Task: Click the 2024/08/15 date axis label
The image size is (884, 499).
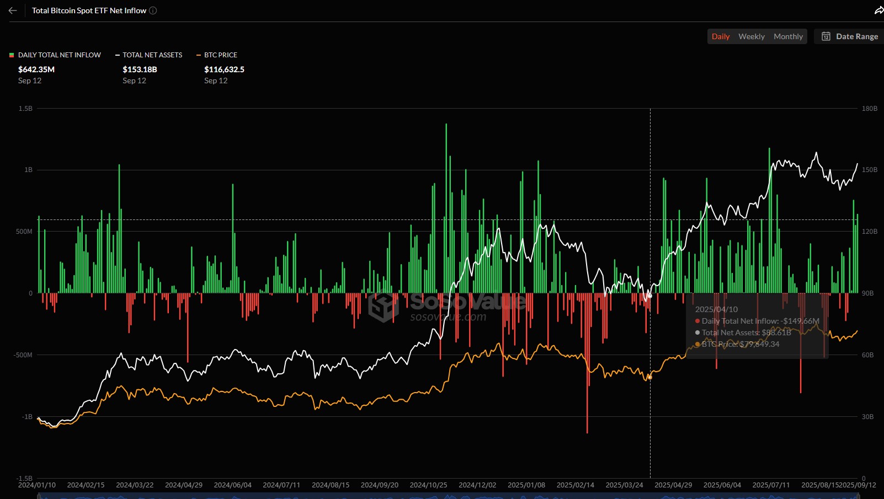Action: pyautogui.click(x=331, y=485)
